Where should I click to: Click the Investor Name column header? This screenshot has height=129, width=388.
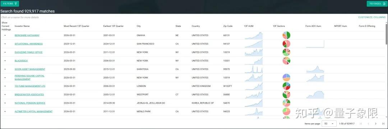click(22, 26)
